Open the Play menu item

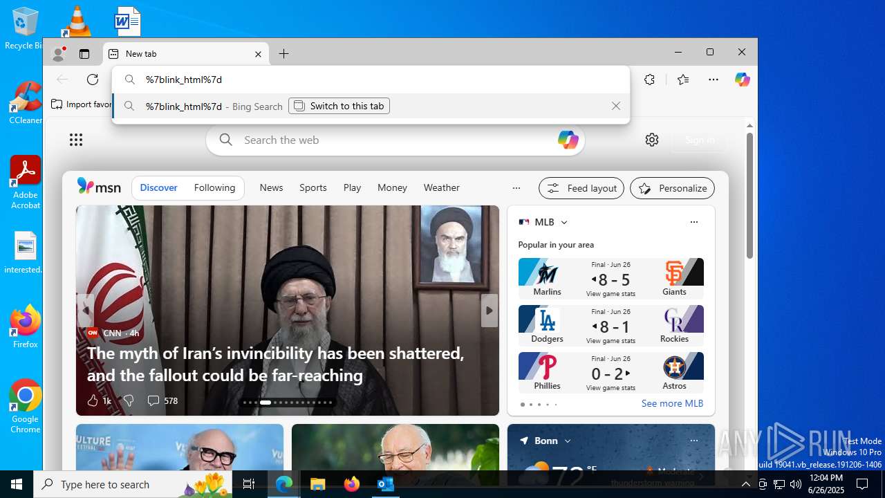[352, 187]
